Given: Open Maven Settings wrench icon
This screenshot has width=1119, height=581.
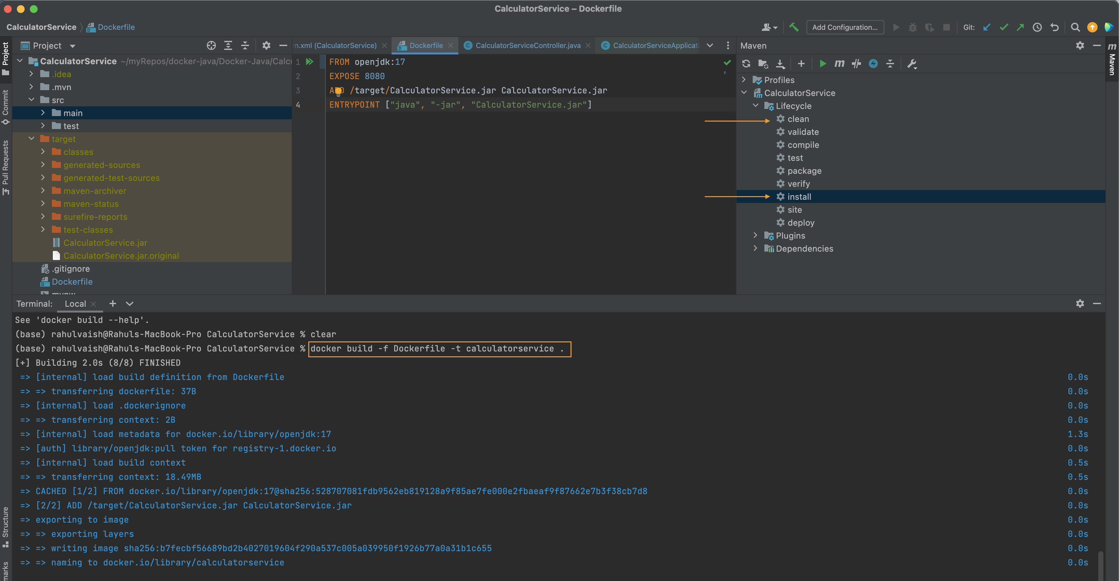Looking at the screenshot, I should pyautogui.click(x=912, y=64).
